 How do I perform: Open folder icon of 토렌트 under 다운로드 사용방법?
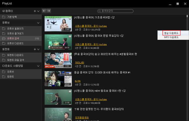(4, 77)
